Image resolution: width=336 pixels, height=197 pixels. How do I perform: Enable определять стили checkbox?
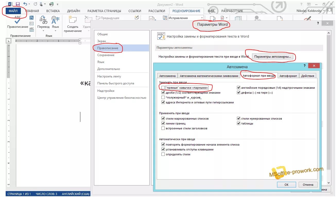[x=163, y=154]
